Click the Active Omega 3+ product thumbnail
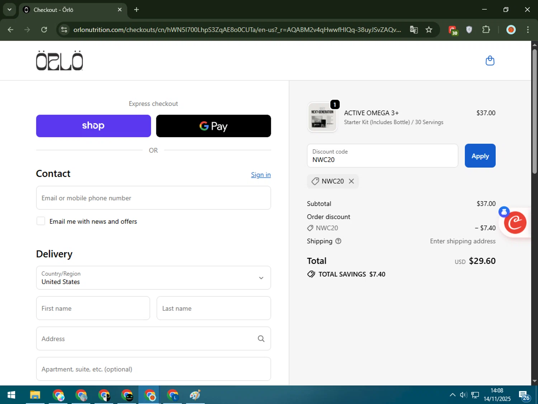 (322, 117)
